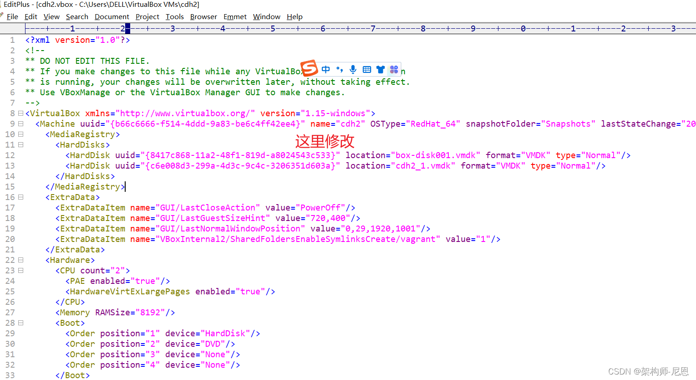Collapse the MediaRegistry fold on line 10
The image size is (696, 380).
[20, 134]
